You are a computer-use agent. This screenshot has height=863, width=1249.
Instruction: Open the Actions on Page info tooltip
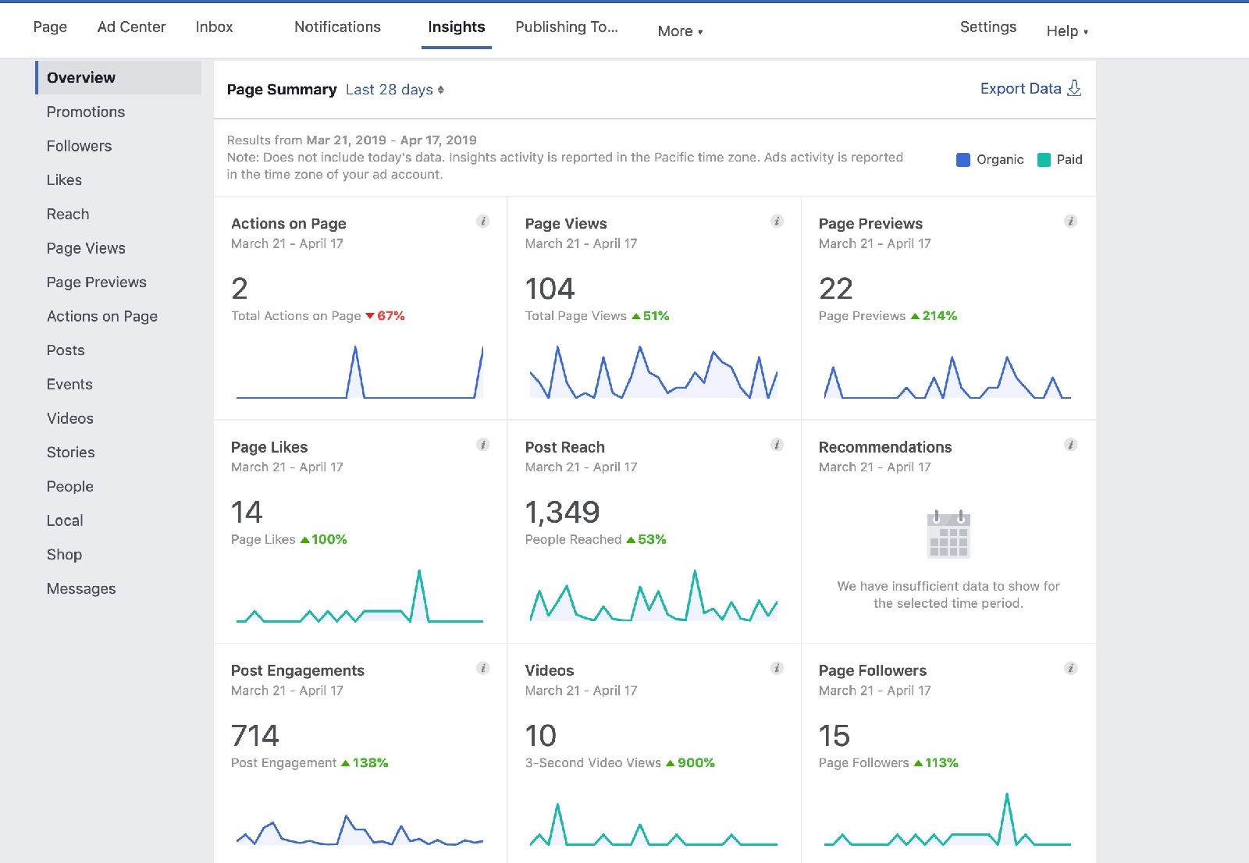tap(483, 221)
